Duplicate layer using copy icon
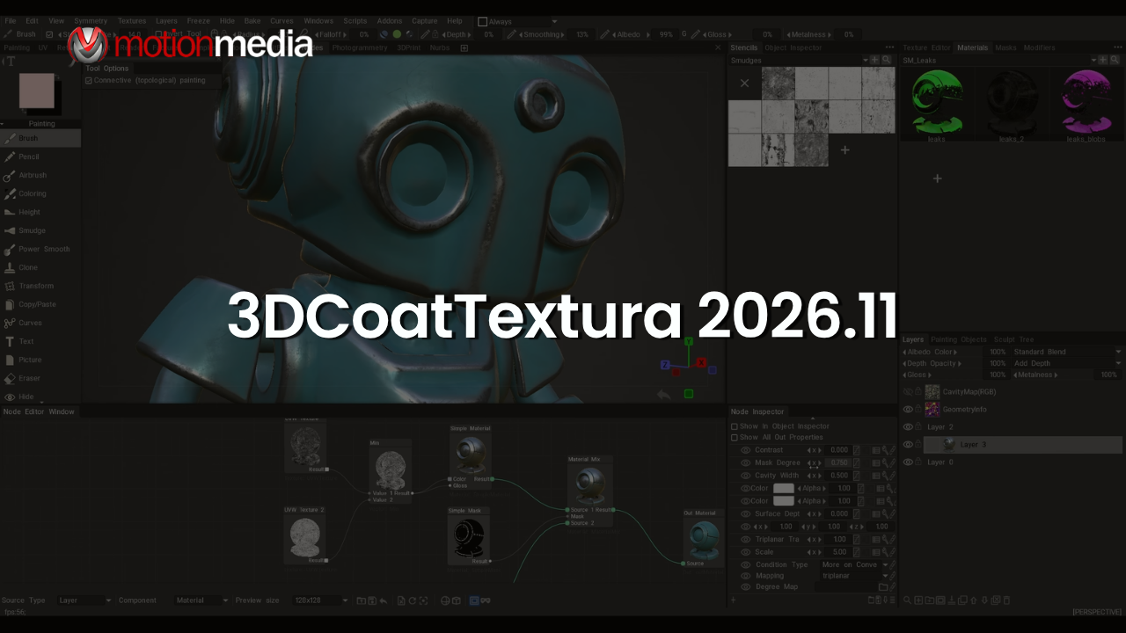The height and width of the screenshot is (633, 1126). pos(962,600)
